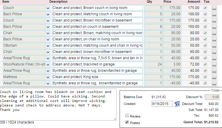Image resolution: width=222 pixels, height=128 pixels.
Task: Edit the Created date field
Action: coord(162,104)
